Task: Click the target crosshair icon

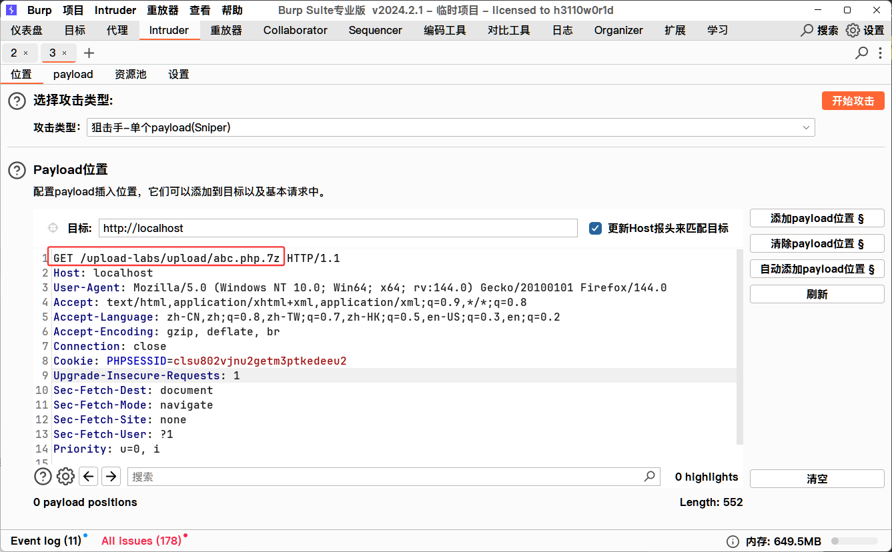Action: 53,228
